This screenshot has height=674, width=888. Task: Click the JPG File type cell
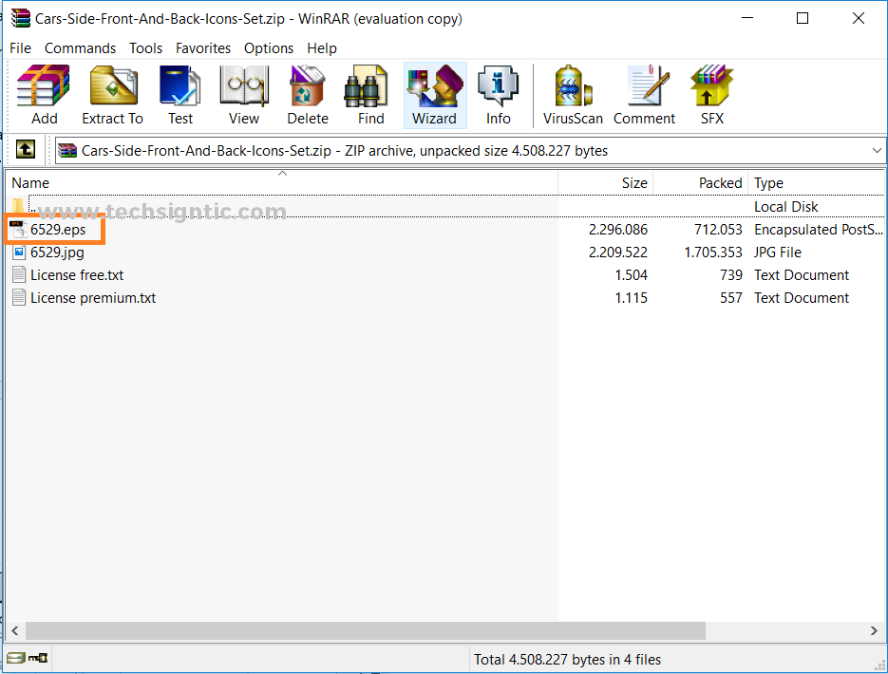pyautogui.click(x=778, y=253)
